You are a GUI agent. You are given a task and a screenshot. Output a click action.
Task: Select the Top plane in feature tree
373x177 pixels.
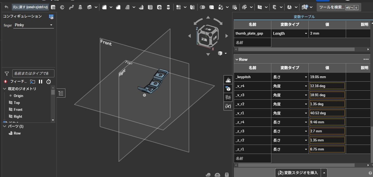tap(17, 103)
